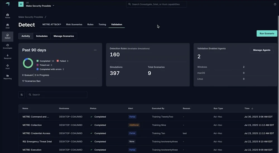The height and width of the screenshot is (153, 279).
Task: Expand the Make Security Possible tenant dropdown
Action: (x=53, y=6)
